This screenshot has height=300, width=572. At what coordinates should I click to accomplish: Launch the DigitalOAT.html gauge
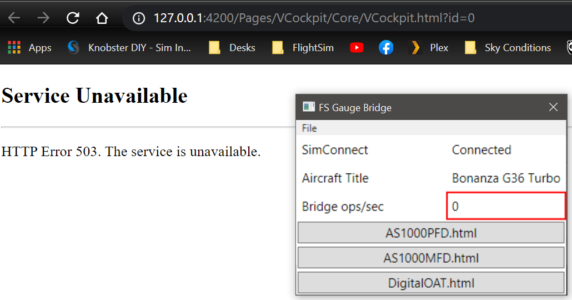pyautogui.click(x=431, y=283)
